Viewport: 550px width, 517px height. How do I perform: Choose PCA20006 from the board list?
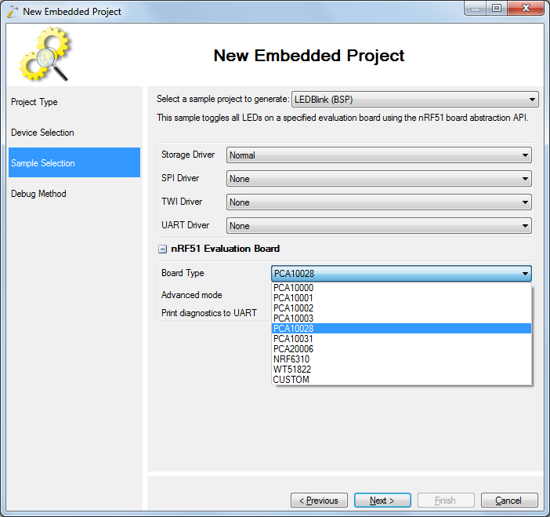[402, 349]
